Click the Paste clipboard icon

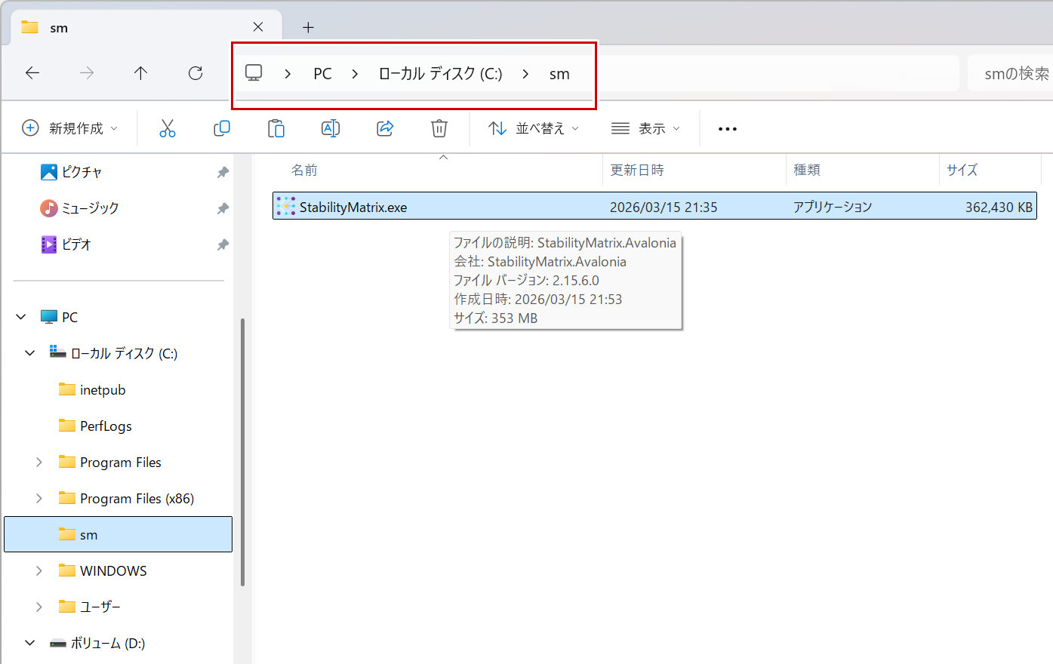(x=276, y=128)
